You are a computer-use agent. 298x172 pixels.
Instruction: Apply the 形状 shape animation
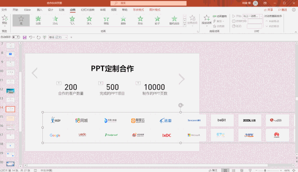140,20
